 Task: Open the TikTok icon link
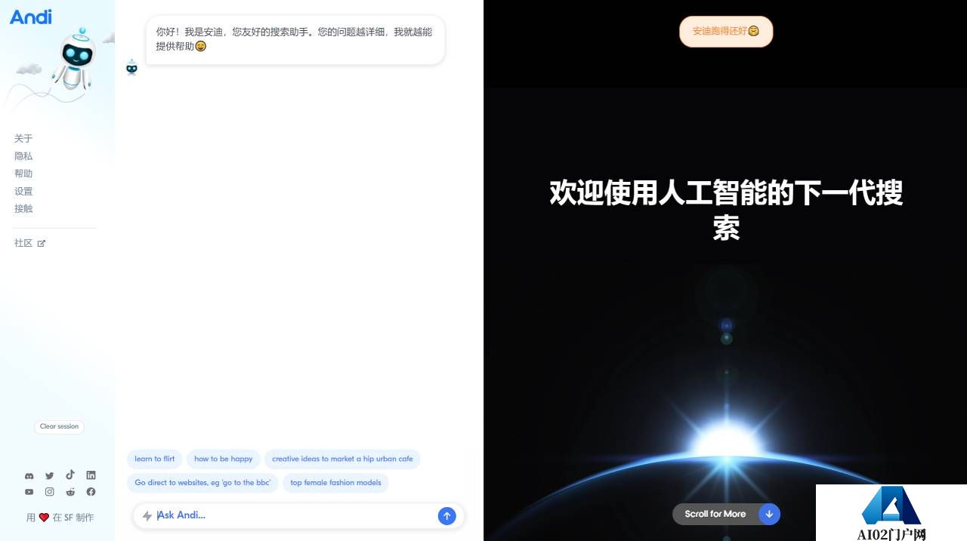(x=70, y=475)
